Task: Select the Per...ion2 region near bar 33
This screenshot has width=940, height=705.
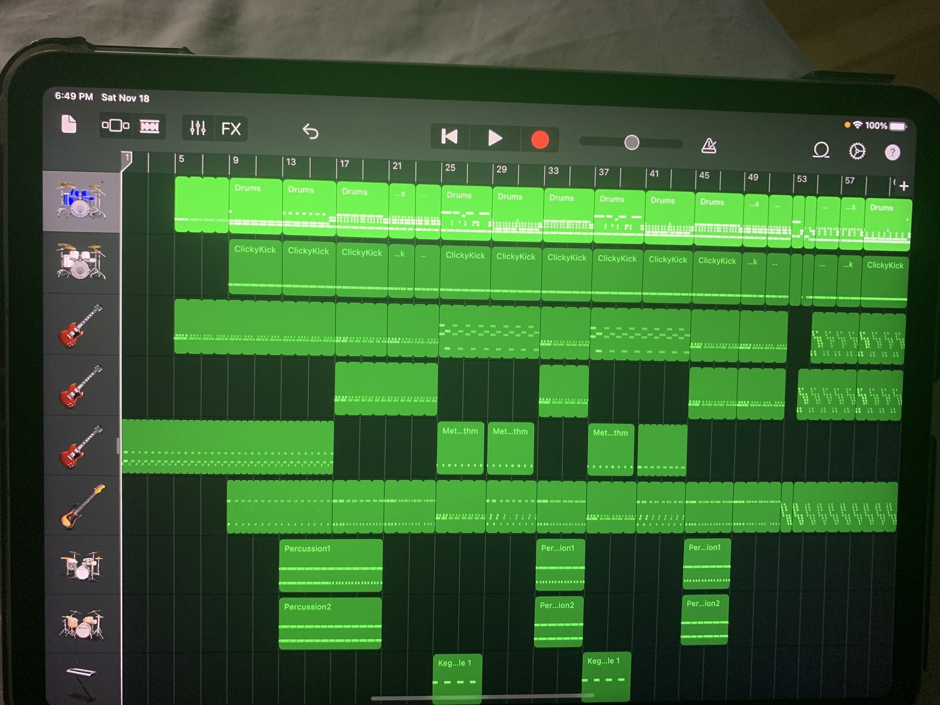Action: [559, 622]
